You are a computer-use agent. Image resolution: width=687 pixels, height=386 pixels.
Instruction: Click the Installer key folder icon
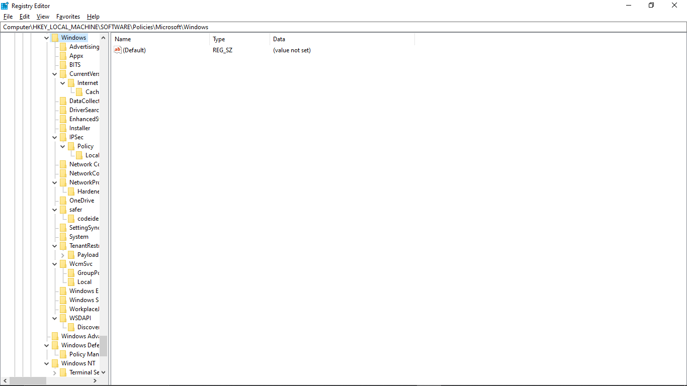pos(63,128)
